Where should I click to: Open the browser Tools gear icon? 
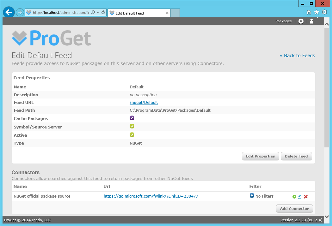(324, 12)
